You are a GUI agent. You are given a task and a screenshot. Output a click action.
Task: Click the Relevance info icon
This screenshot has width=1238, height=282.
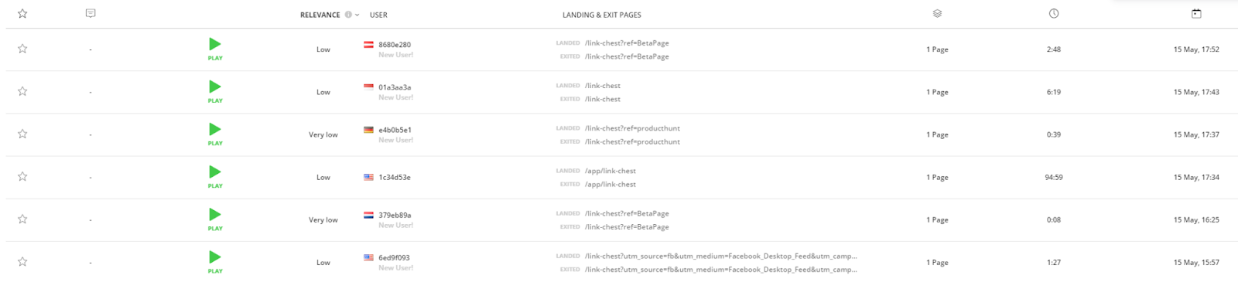[348, 15]
